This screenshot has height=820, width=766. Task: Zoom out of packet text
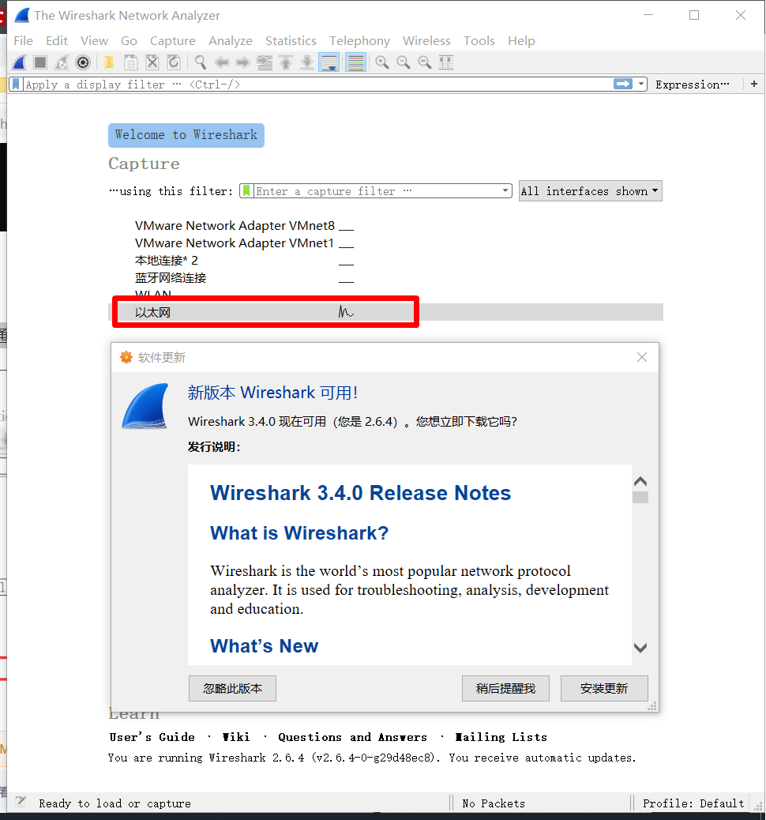[404, 62]
